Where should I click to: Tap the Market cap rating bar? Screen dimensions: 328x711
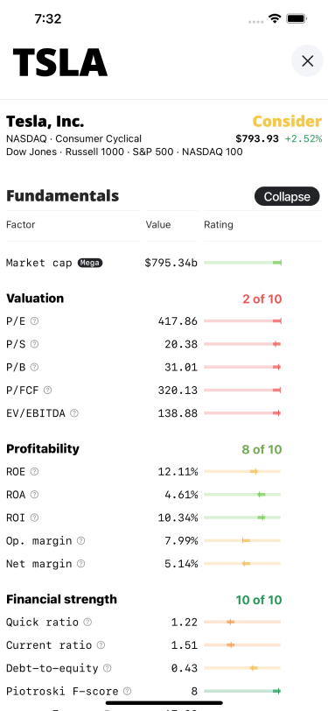tap(242, 263)
